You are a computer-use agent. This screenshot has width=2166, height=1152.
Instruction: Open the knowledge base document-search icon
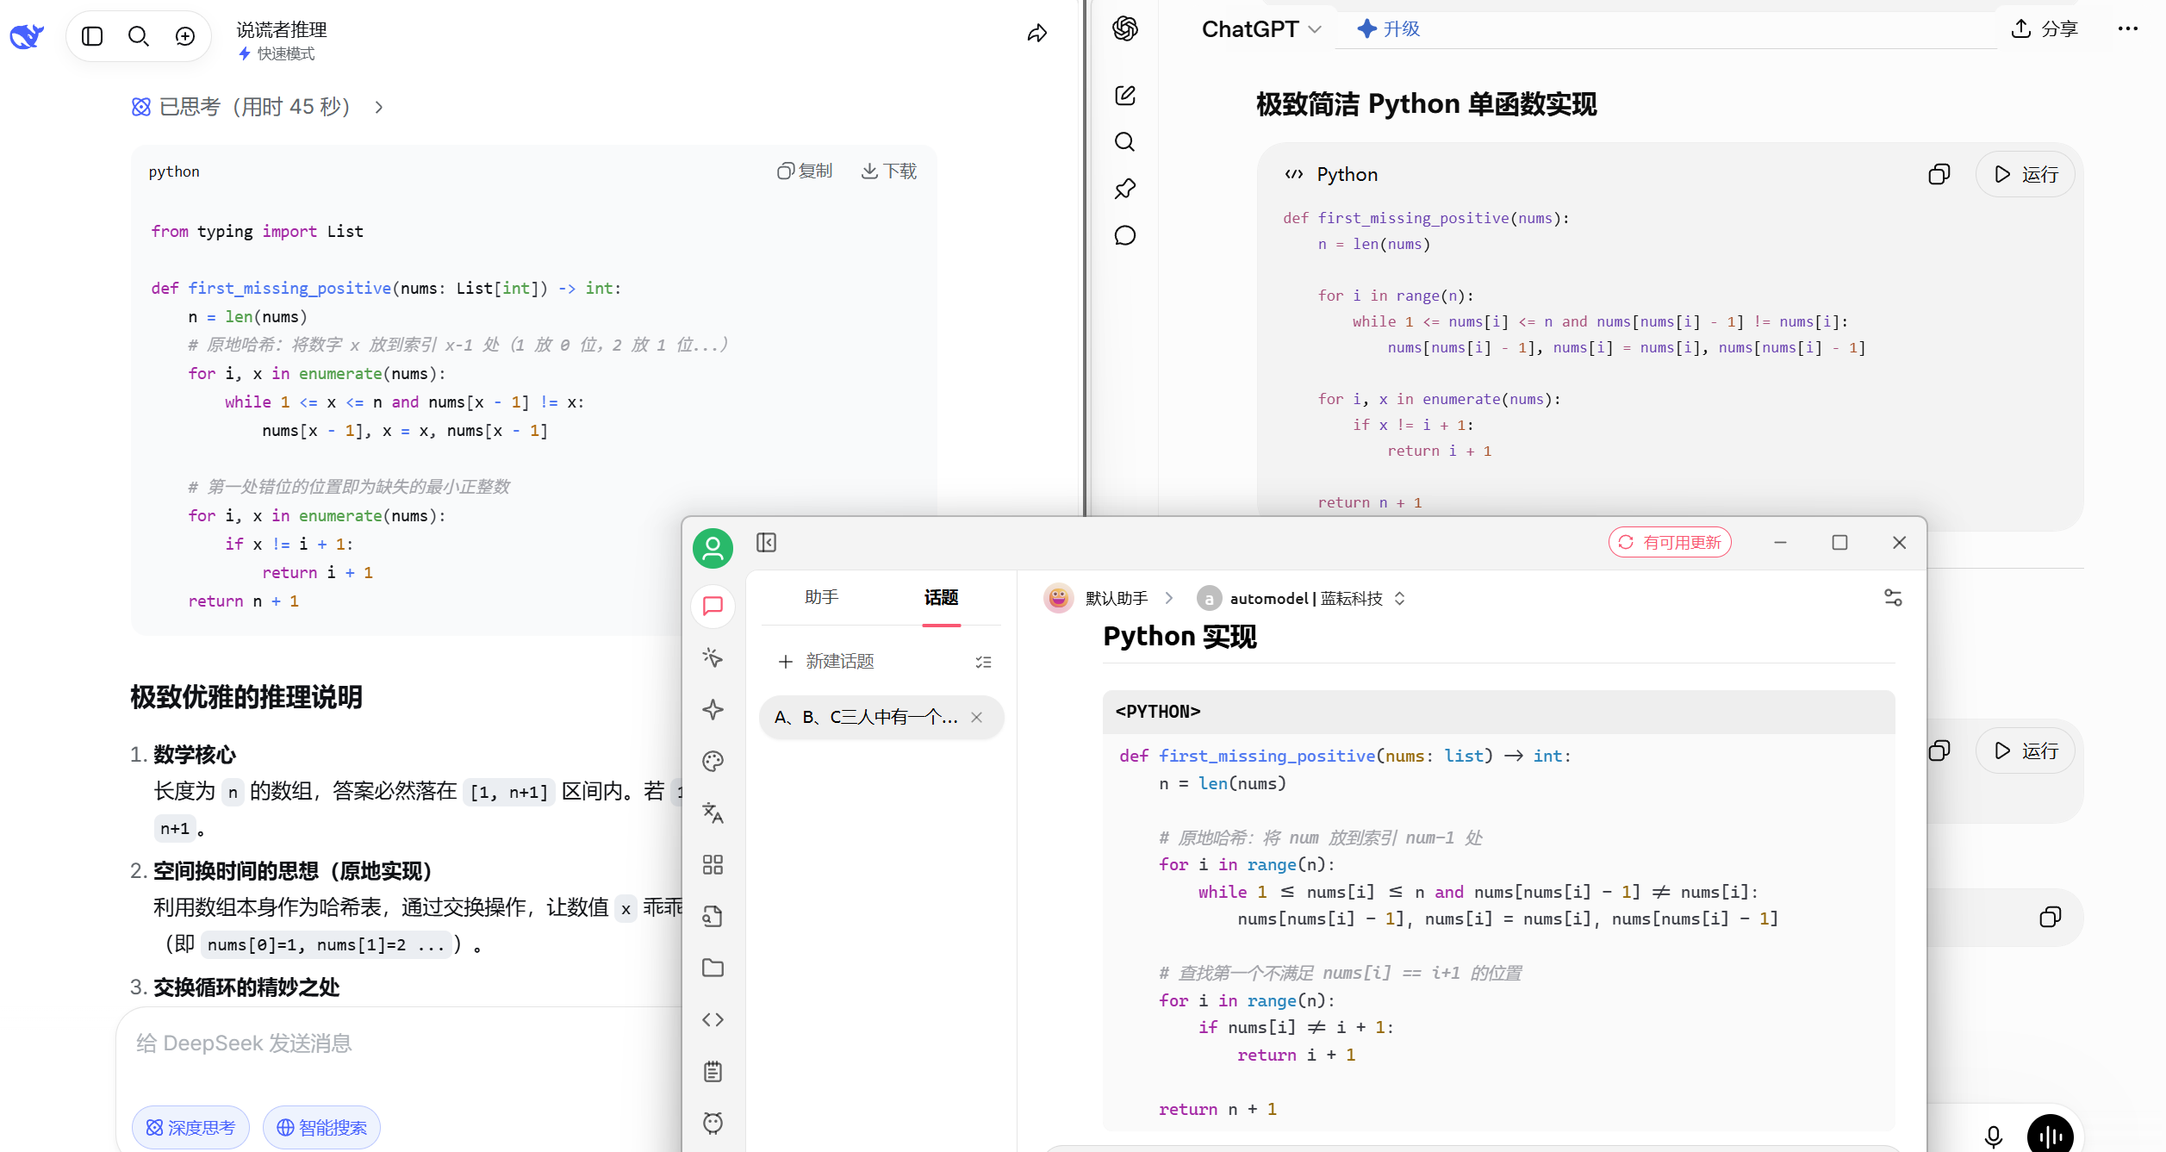pyautogui.click(x=713, y=916)
